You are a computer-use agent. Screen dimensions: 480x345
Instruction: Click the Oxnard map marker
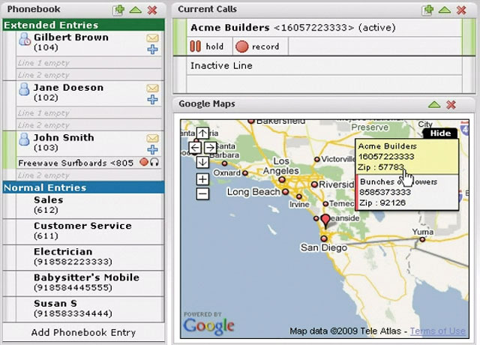(245, 173)
